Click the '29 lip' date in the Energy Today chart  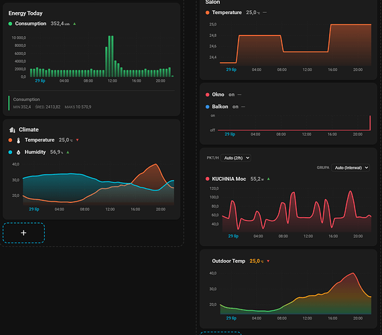tap(40, 80)
